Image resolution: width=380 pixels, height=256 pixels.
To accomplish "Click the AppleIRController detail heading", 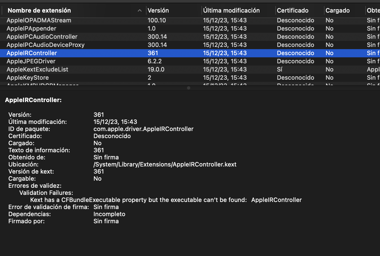I will (33, 100).
